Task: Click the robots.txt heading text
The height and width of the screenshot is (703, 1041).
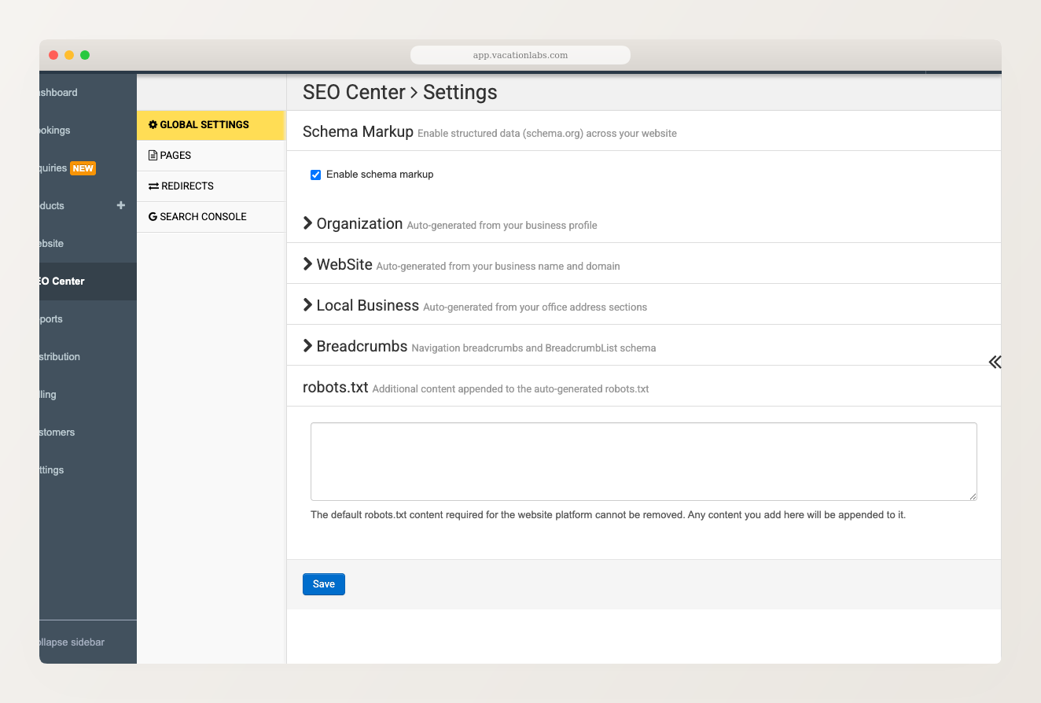Action: [x=336, y=387]
